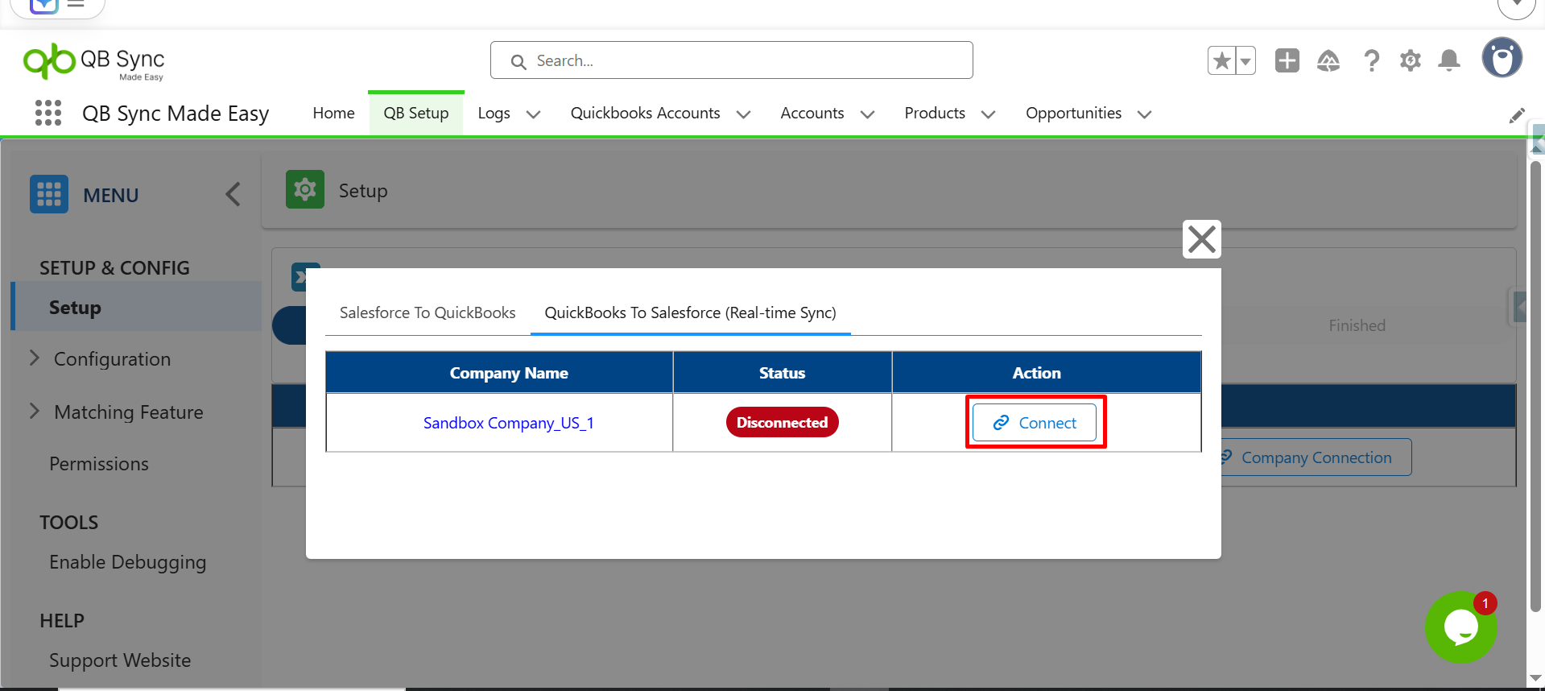This screenshot has height=691, width=1545.
Task: Expand the Opportunities dropdown chevron
Action: pyautogui.click(x=1145, y=114)
